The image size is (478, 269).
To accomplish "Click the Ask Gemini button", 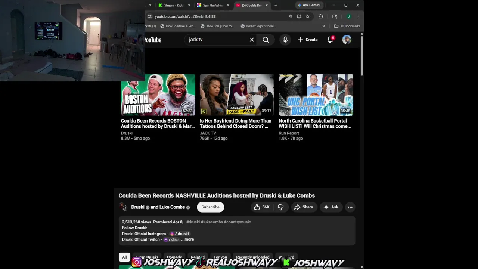I will click(309, 5).
